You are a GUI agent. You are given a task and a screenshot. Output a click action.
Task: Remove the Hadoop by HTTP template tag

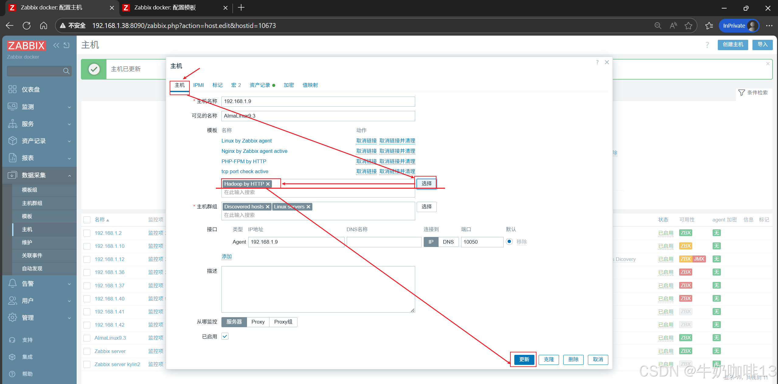pos(268,184)
